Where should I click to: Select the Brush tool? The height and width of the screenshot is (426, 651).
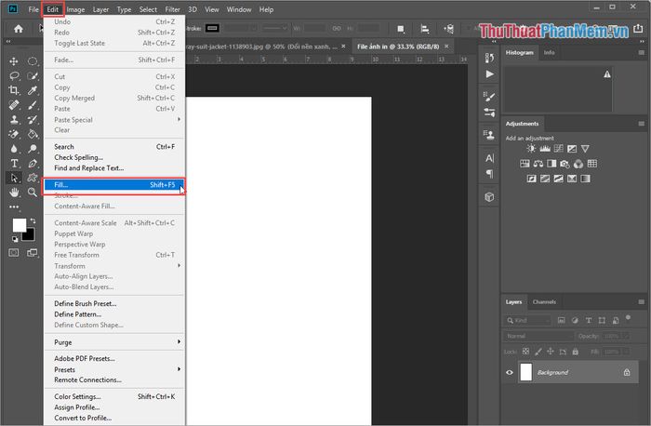pyautogui.click(x=33, y=104)
